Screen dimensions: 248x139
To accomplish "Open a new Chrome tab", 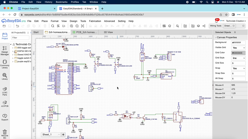I will [x=102, y=9].
